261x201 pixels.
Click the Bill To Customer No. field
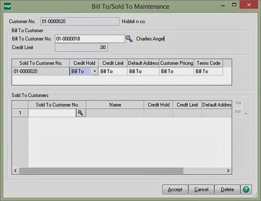click(90, 39)
